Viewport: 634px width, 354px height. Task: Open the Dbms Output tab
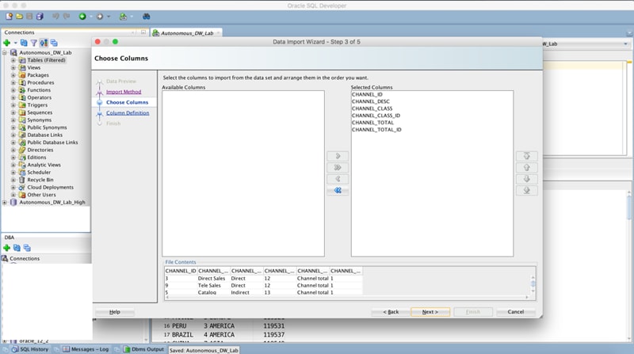pos(143,349)
